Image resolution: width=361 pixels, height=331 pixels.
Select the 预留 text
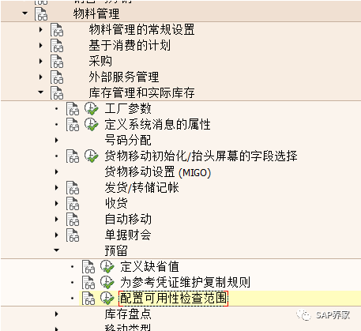[116, 250]
